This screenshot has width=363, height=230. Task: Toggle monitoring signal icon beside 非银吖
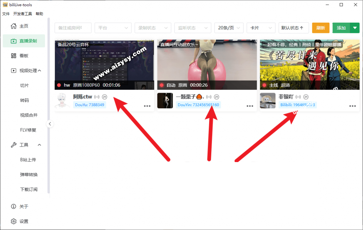(x=298, y=97)
